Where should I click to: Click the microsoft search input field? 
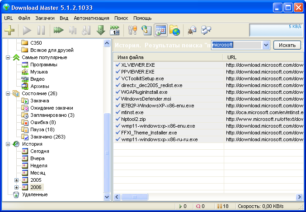(x=236, y=45)
